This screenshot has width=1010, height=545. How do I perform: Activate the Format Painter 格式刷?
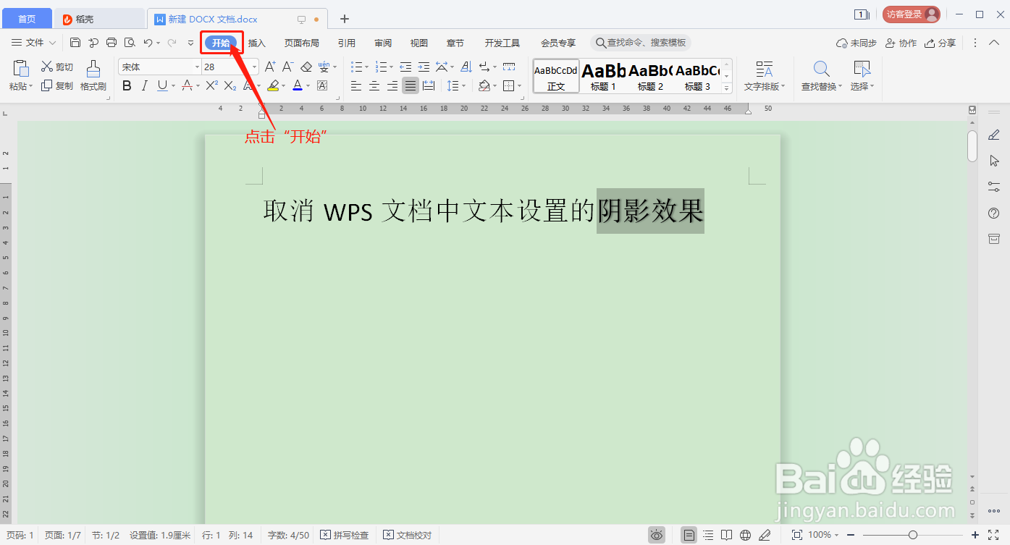point(93,76)
